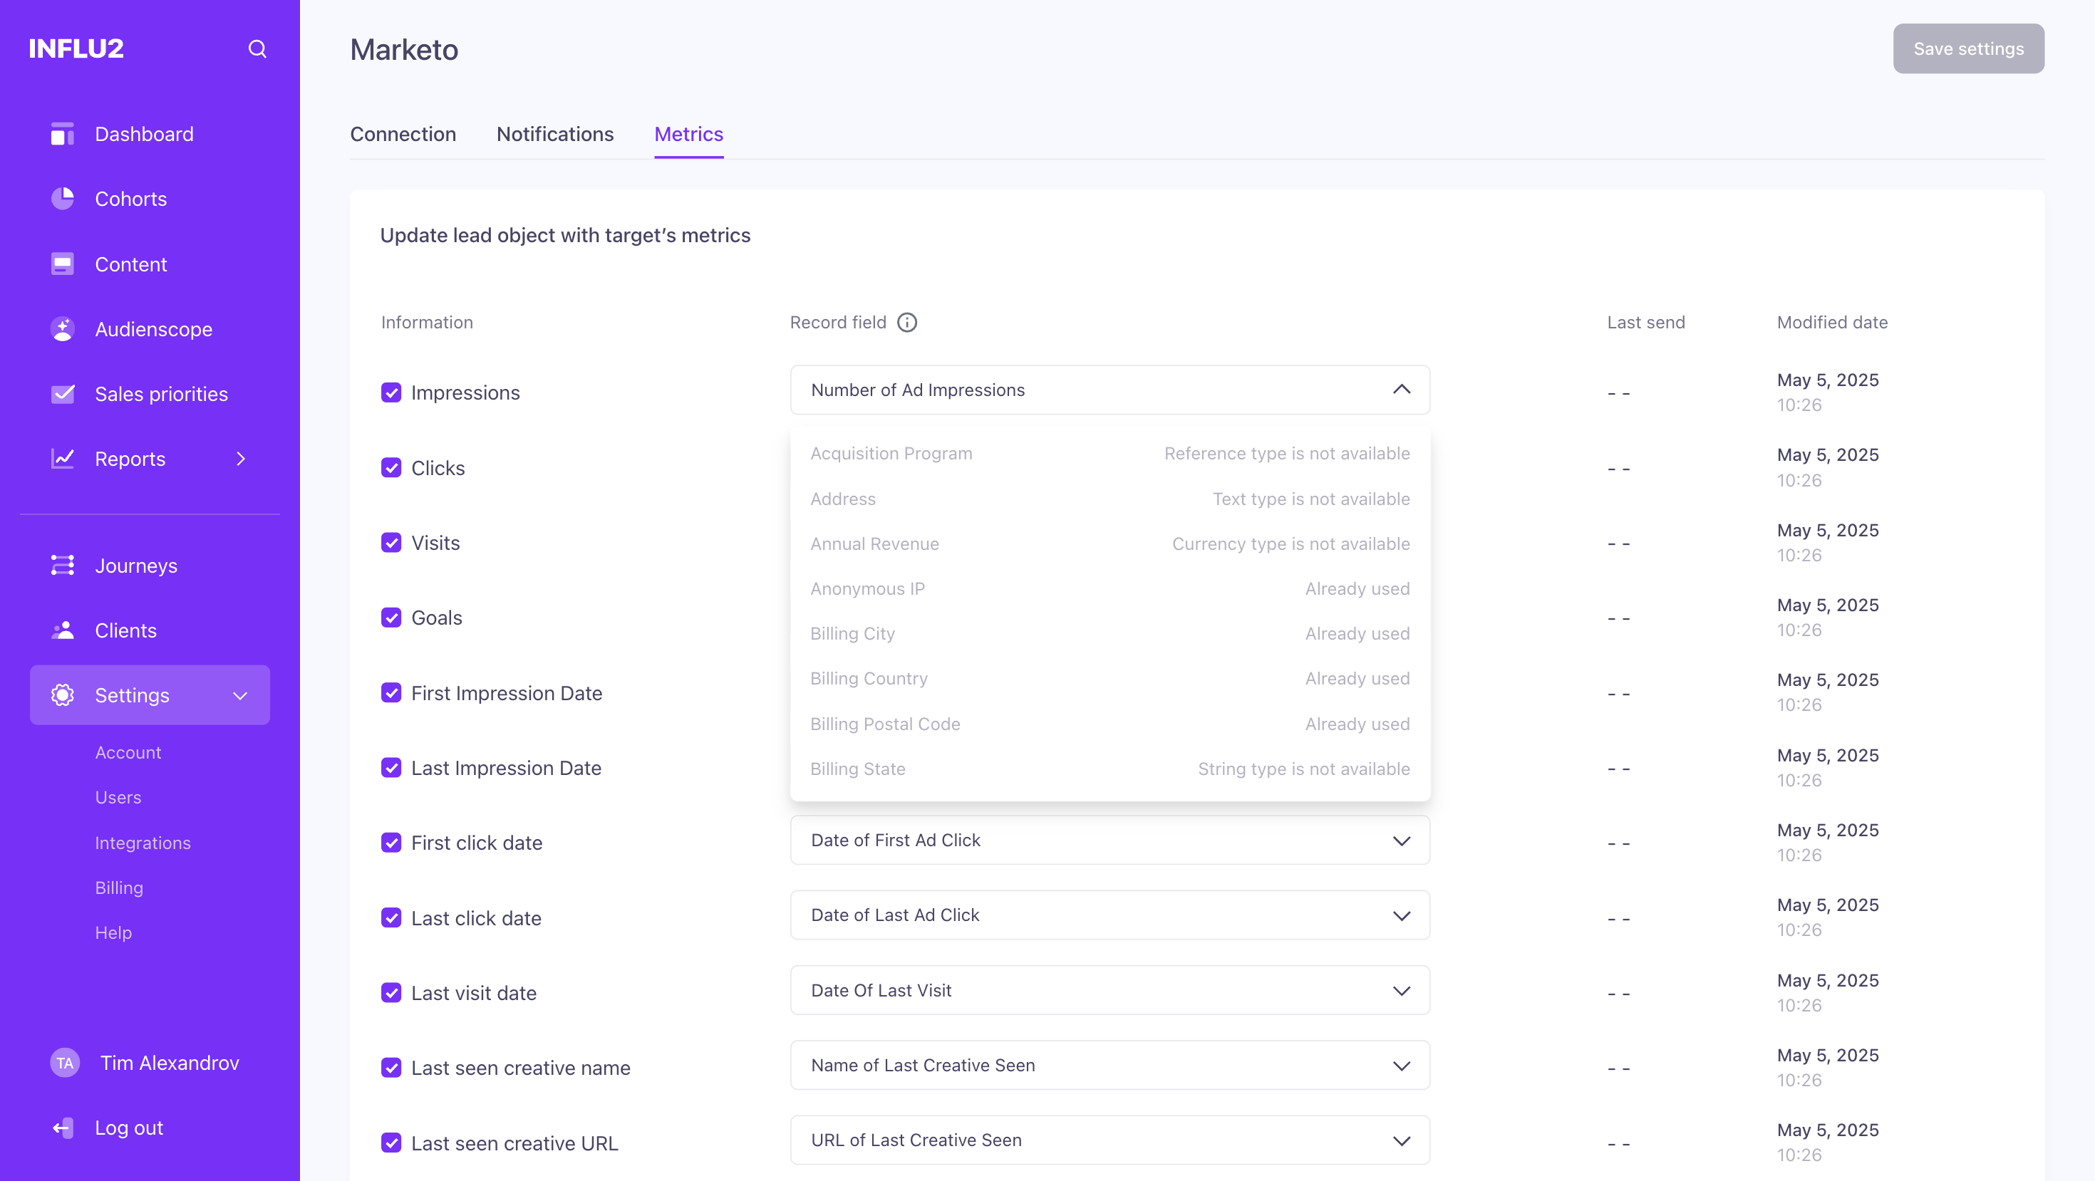Click the Modified date column header

1832,323
